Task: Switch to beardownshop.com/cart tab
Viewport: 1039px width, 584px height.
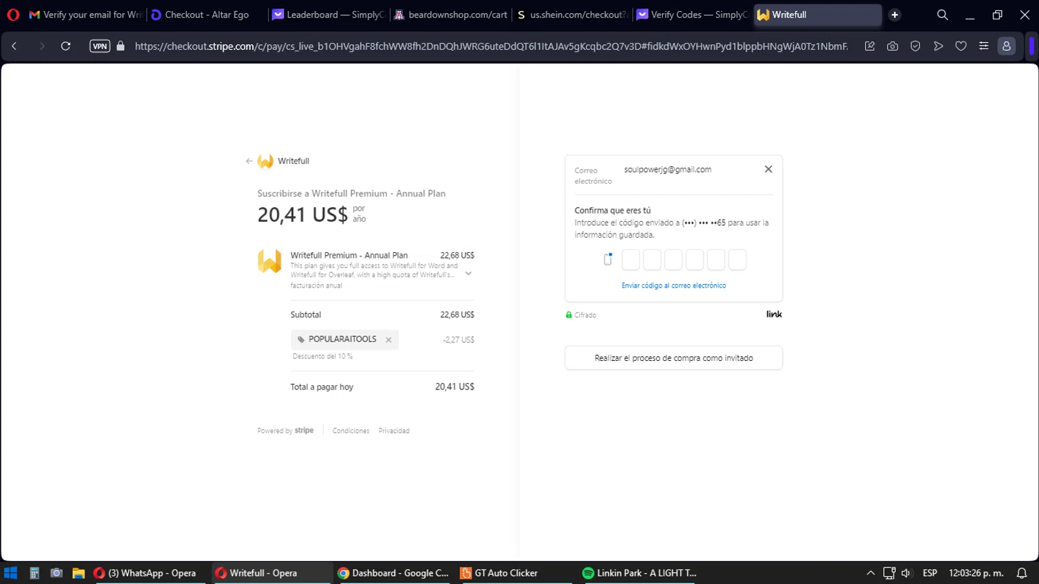Action: [450, 15]
